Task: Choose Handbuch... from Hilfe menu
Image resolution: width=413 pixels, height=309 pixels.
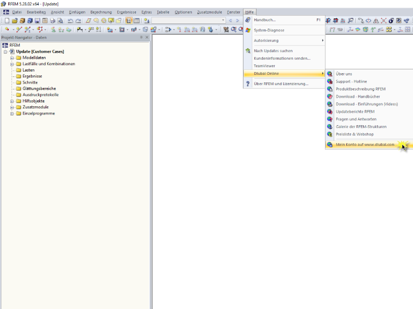Action: coord(284,20)
